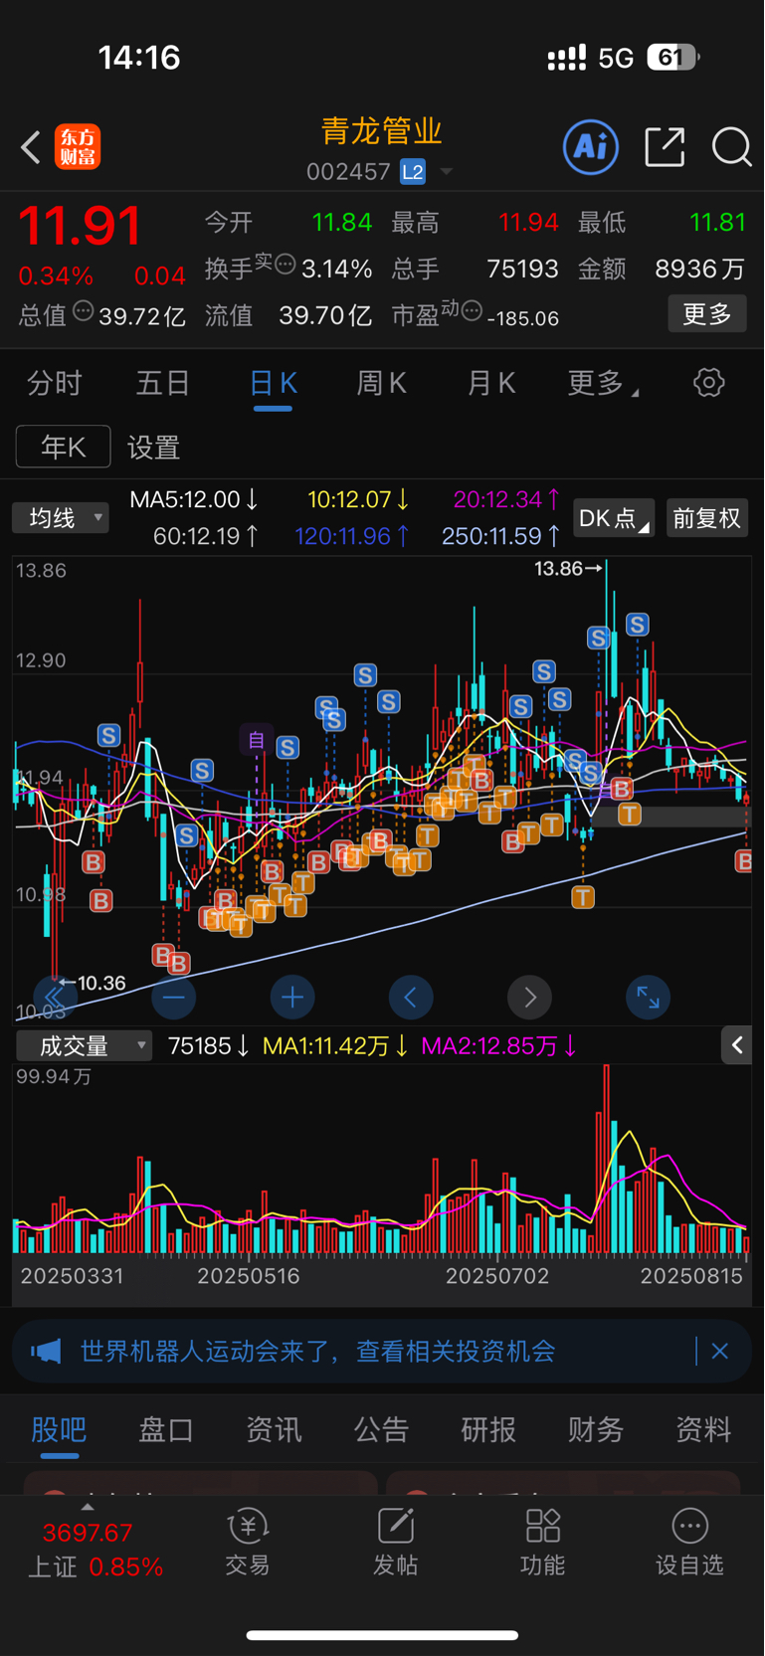765x1656 pixels.
Task: Tap the L2 level badge
Action: pyautogui.click(x=413, y=172)
